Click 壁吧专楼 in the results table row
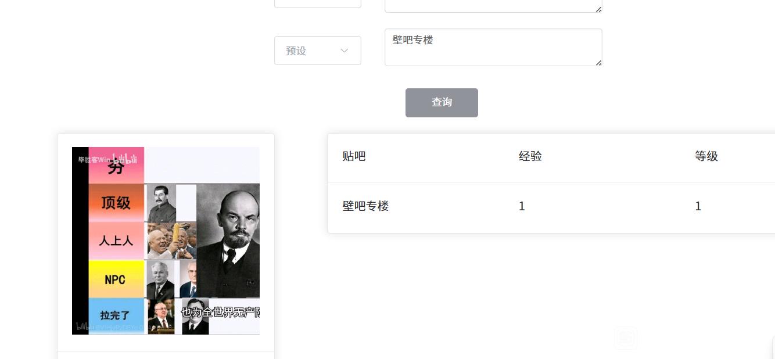This screenshot has height=359, width=775. point(365,206)
